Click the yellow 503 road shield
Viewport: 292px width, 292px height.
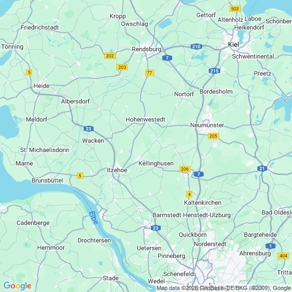coord(235,9)
